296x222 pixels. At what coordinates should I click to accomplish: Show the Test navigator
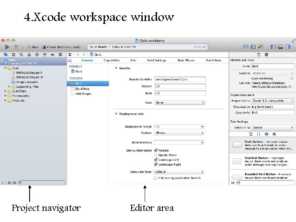[37, 55]
